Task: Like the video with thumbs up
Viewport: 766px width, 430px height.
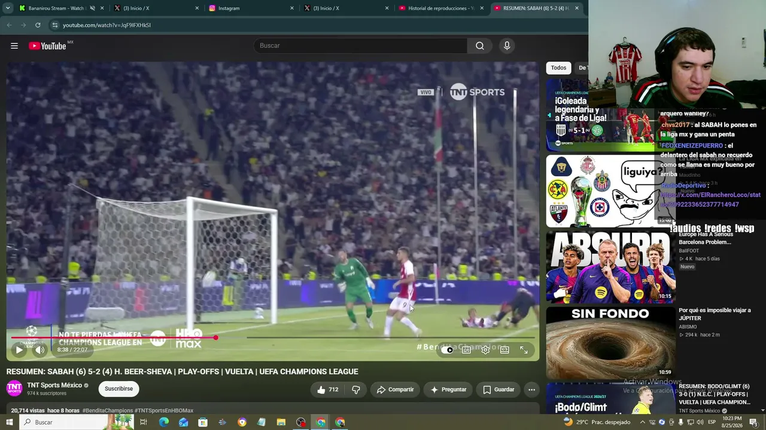Action: coord(327,389)
